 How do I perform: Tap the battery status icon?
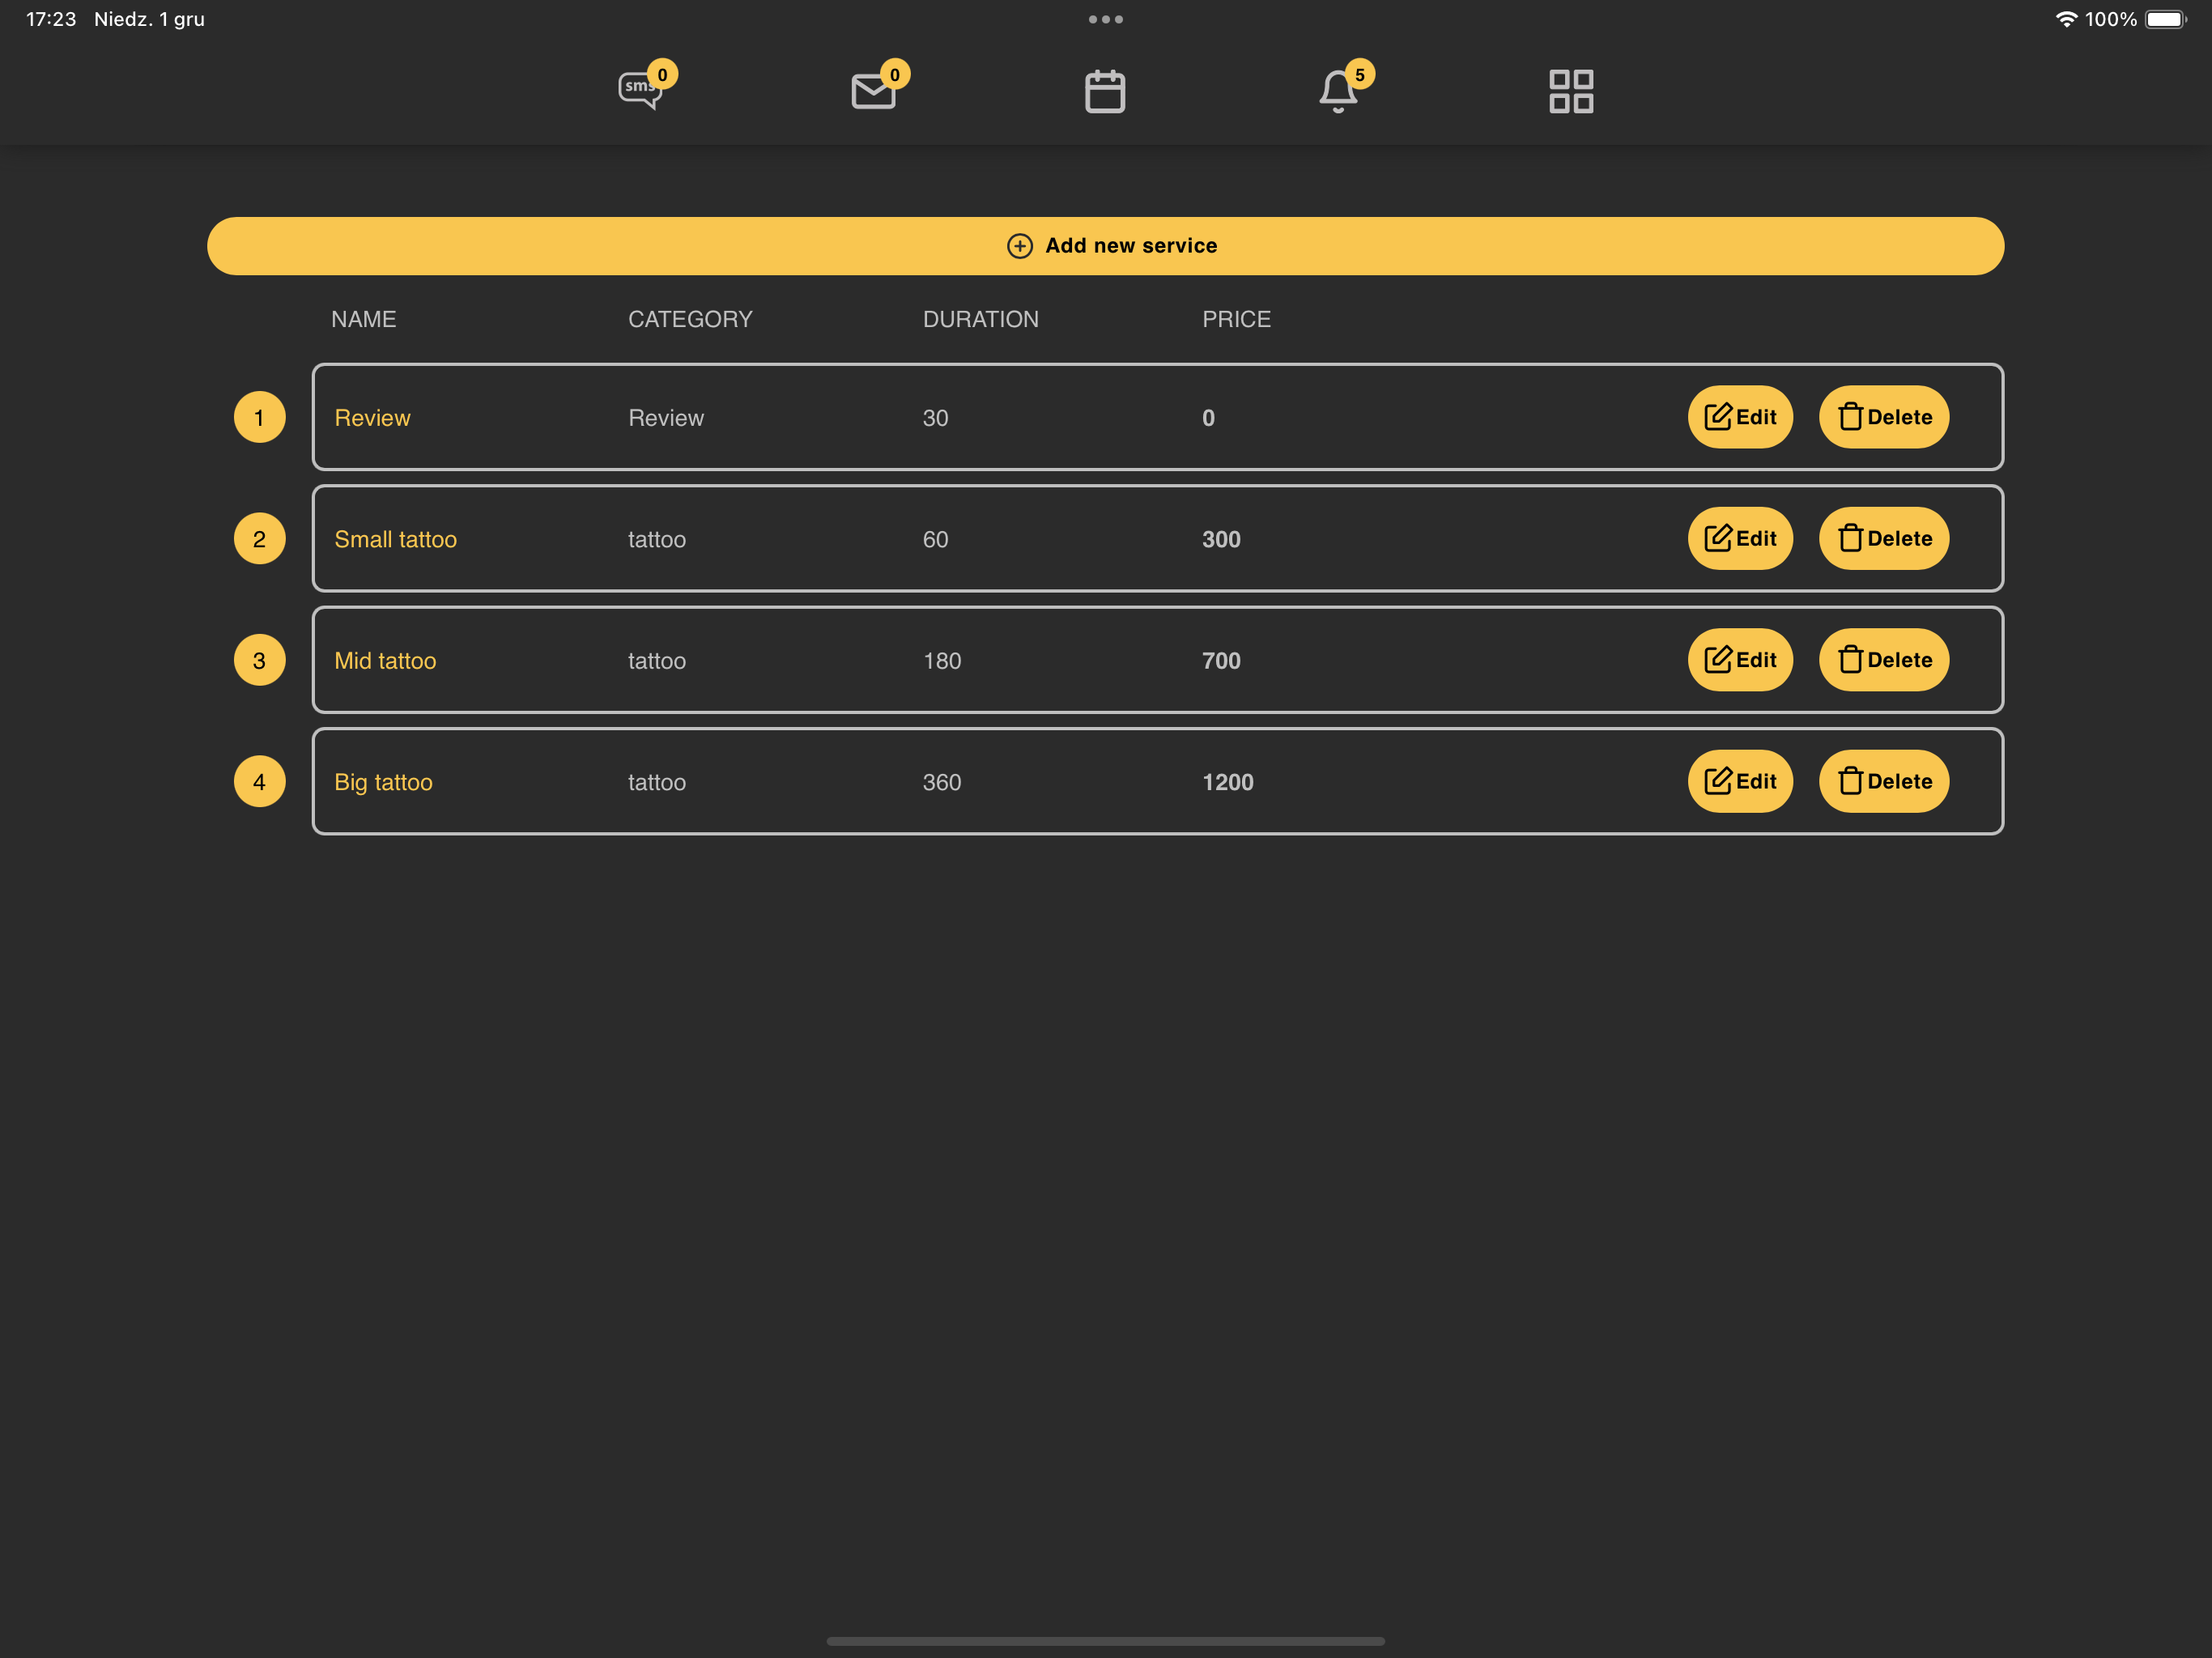click(2166, 19)
